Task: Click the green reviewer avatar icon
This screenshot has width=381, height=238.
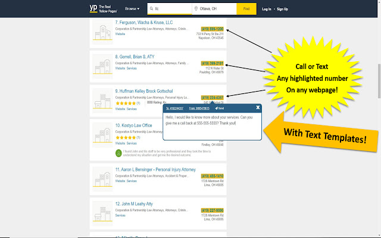Action: (x=118, y=154)
